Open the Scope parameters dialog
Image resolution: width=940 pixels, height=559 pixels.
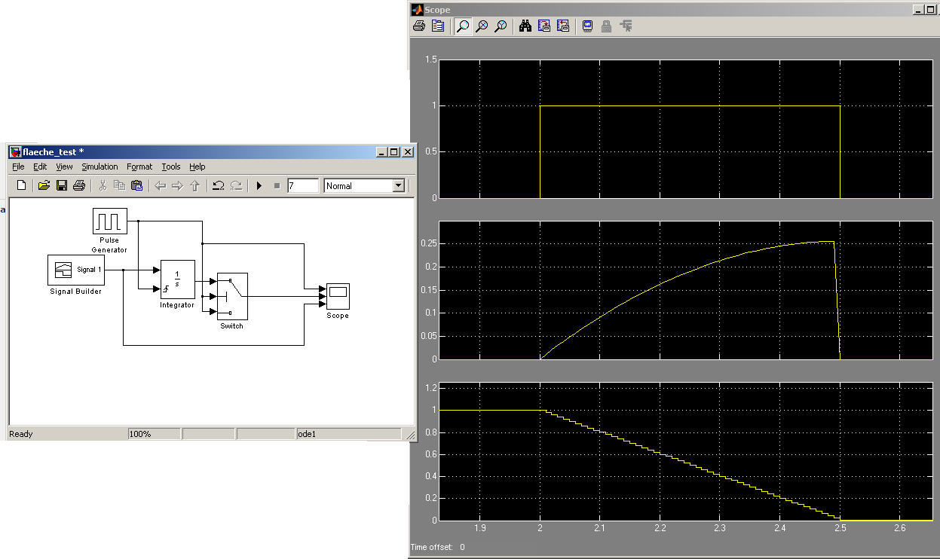(x=438, y=26)
